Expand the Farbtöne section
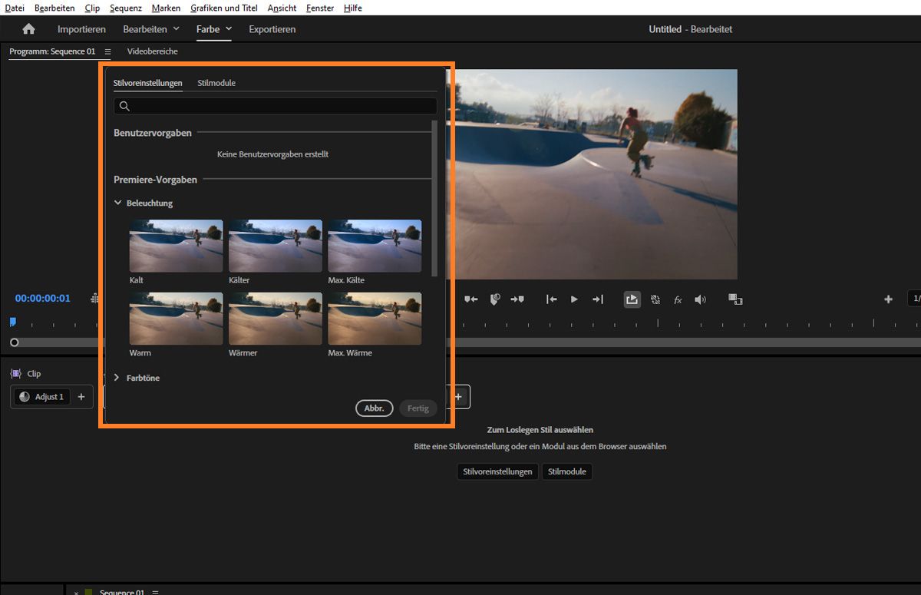The image size is (921, 595). click(117, 378)
